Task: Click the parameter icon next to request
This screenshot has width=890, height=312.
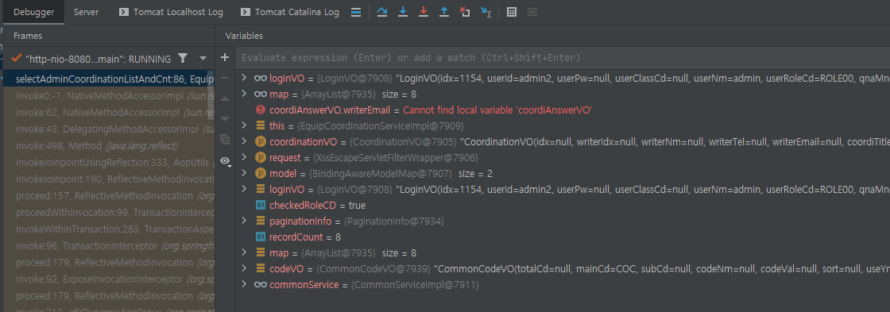Action: coord(261,157)
